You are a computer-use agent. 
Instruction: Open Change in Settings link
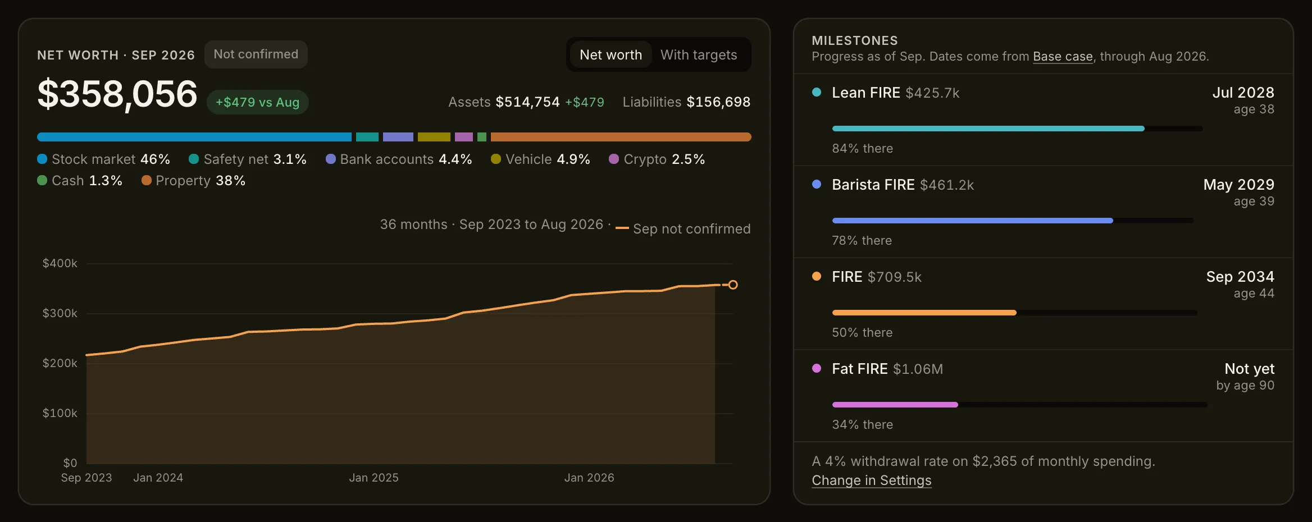tap(872, 480)
